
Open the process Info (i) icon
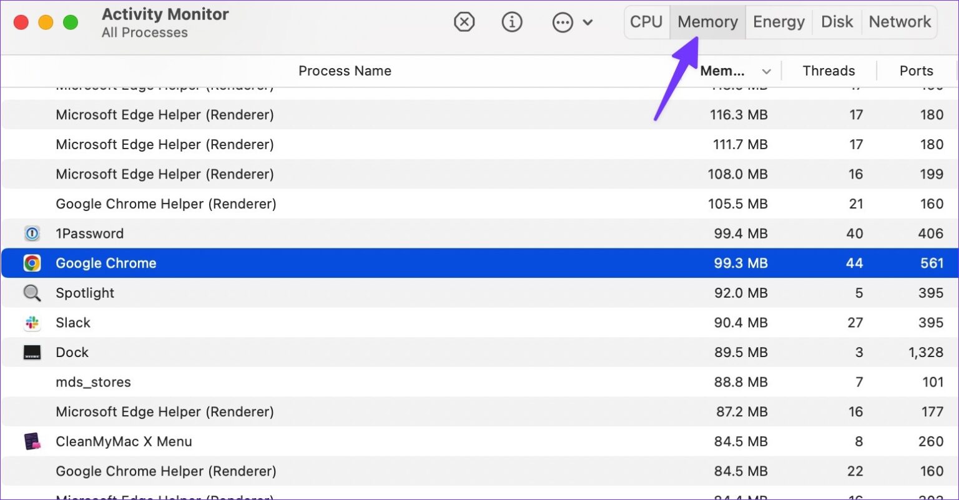(x=512, y=22)
